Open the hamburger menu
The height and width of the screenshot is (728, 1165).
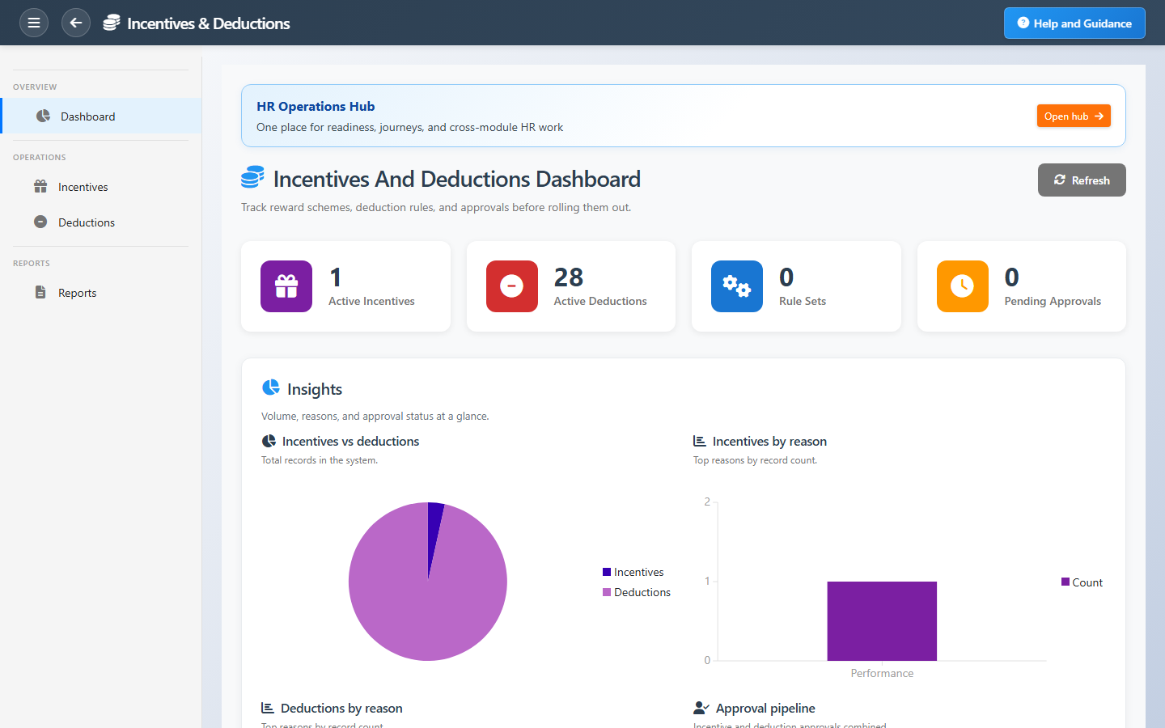point(34,23)
